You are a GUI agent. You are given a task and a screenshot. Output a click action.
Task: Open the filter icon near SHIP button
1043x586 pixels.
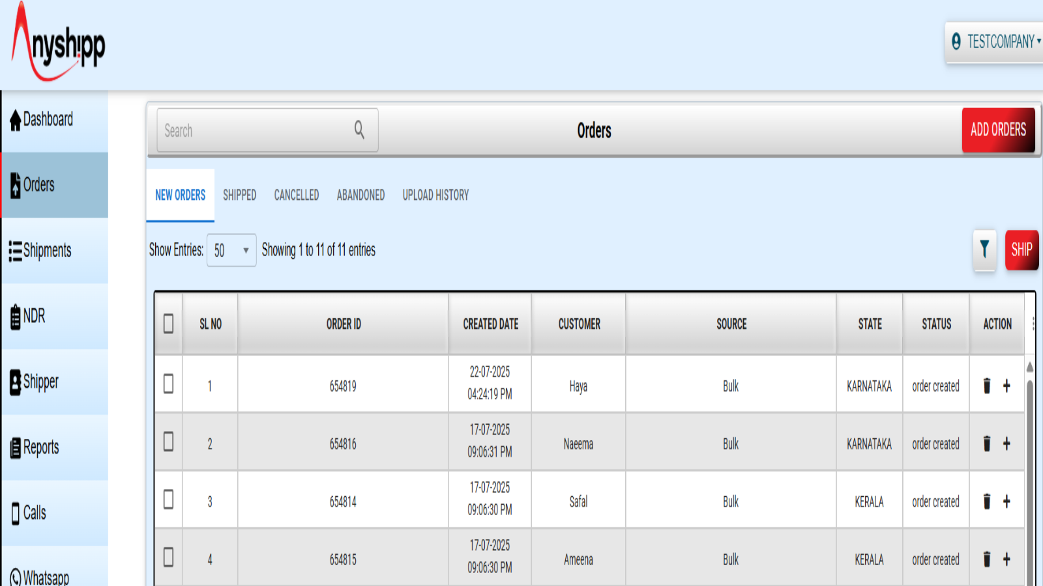point(984,250)
